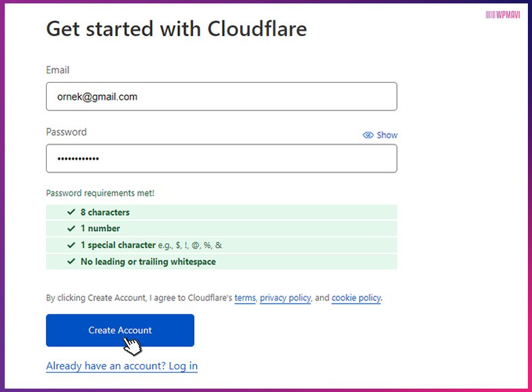The width and height of the screenshot is (532, 392).
Task: Click the 'Password' field label
Action: click(66, 132)
